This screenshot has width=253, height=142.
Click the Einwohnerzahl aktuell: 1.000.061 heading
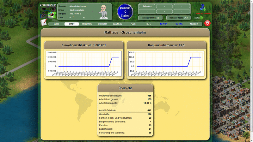click(84, 45)
